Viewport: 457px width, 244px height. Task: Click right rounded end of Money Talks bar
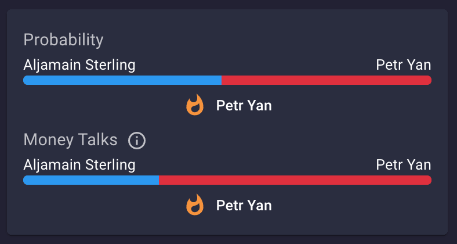(x=429, y=180)
